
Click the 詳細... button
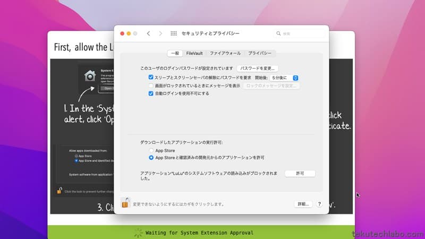(x=303, y=204)
